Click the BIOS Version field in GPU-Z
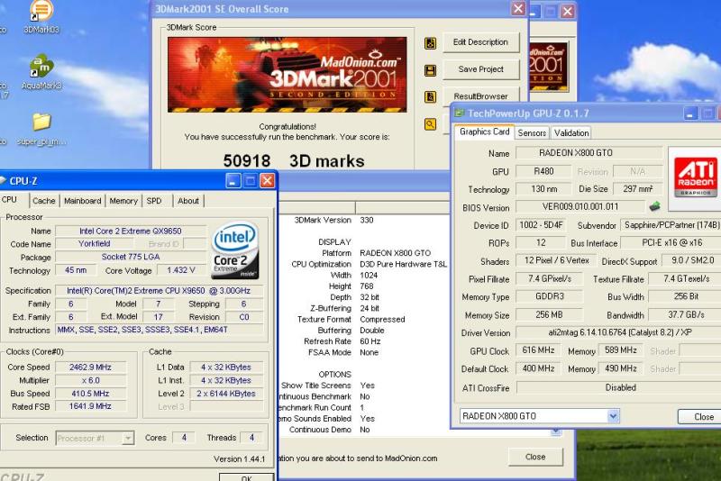Screen dimensions: 721x481 tap(580, 207)
